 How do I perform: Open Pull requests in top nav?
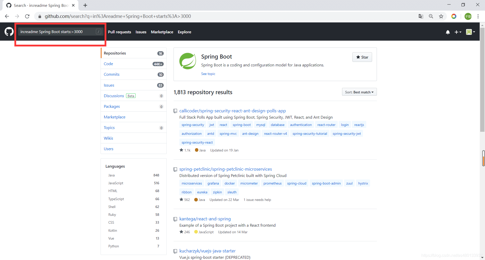coord(119,32)
